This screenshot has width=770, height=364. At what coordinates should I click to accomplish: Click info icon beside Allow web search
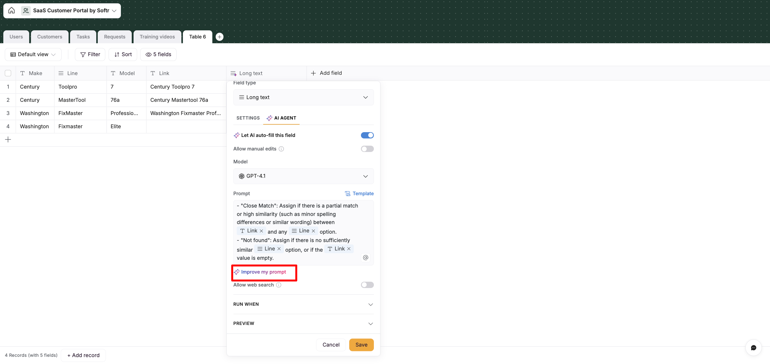pos(279,285)
